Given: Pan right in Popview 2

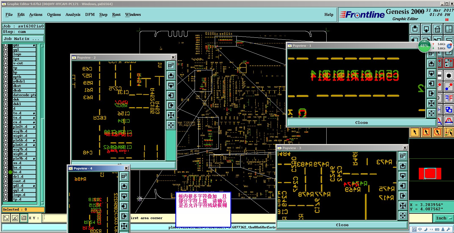Looking at the screenshot, I should click(x=171, y=105).
